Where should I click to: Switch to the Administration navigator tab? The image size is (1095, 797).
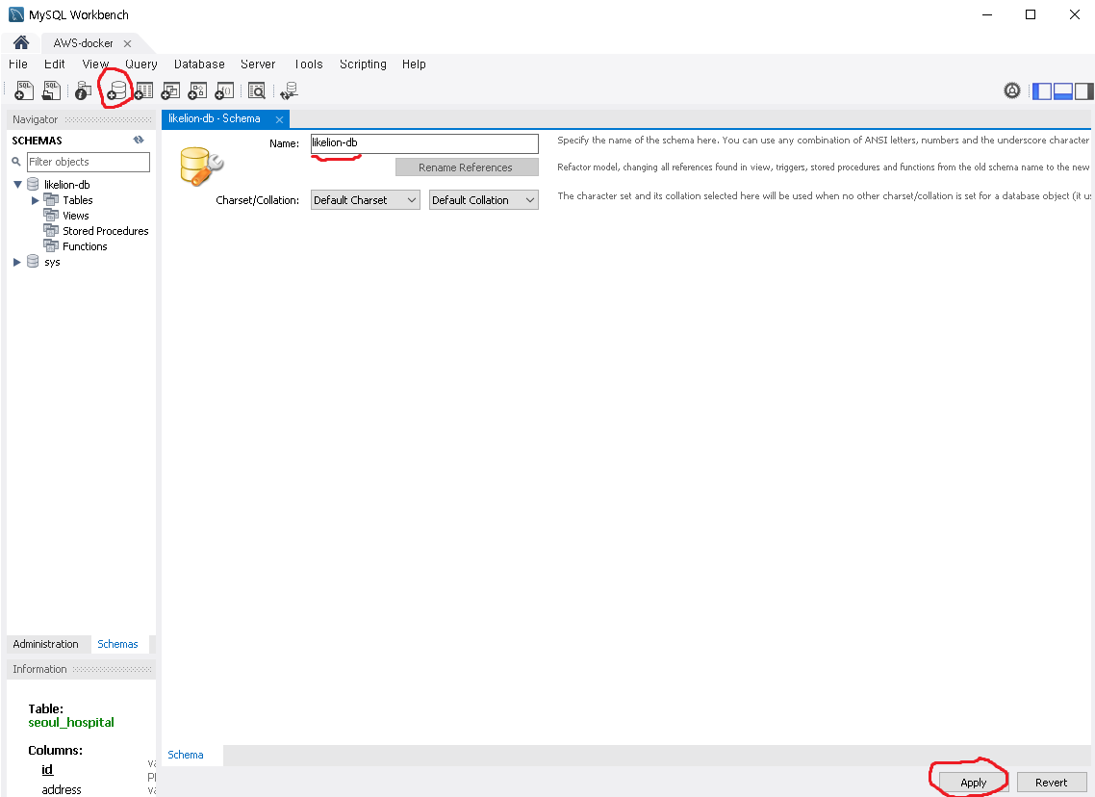pyautogui.click(x=45, y=644)
